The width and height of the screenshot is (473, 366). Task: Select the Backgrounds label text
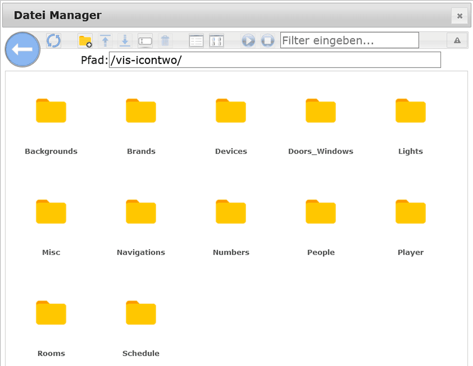(51, 151)
